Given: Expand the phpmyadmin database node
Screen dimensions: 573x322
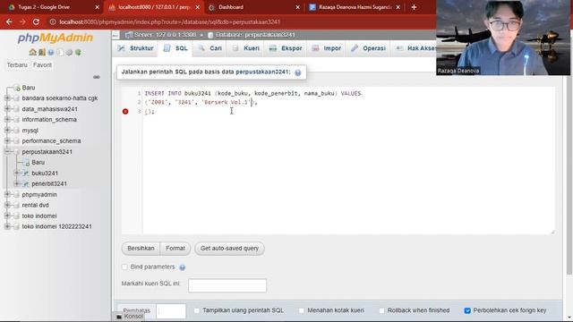Looking at the screenshot, I should click(7, 195).
